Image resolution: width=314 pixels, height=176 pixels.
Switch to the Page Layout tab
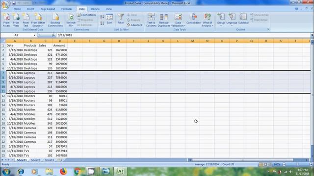coord(48,9)
